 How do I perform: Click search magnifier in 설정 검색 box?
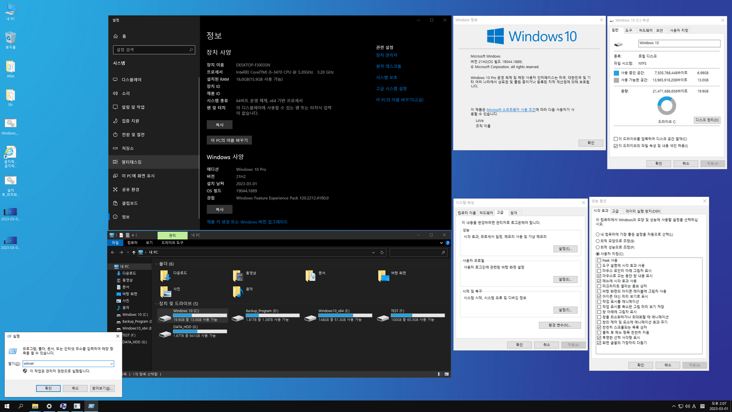tap(191, 50)
